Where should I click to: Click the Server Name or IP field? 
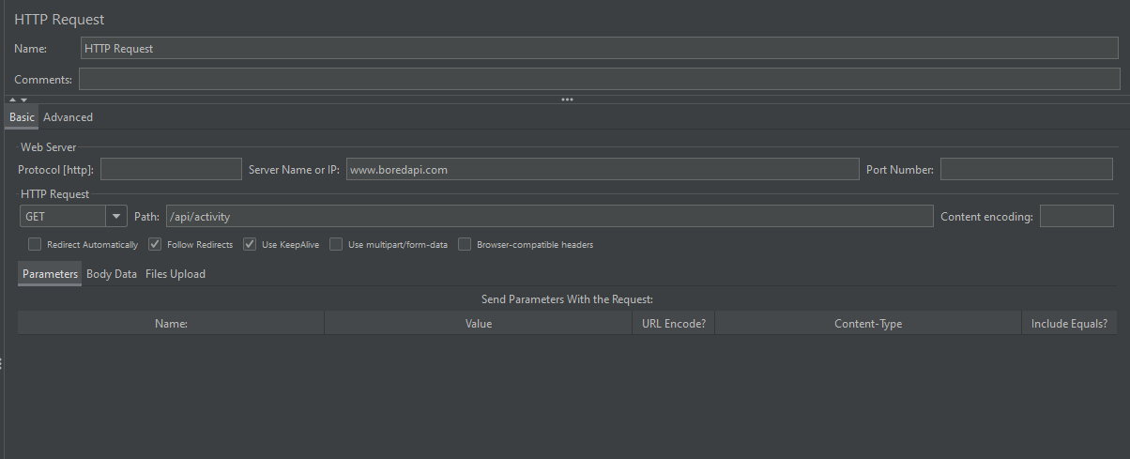click(603, 169)
